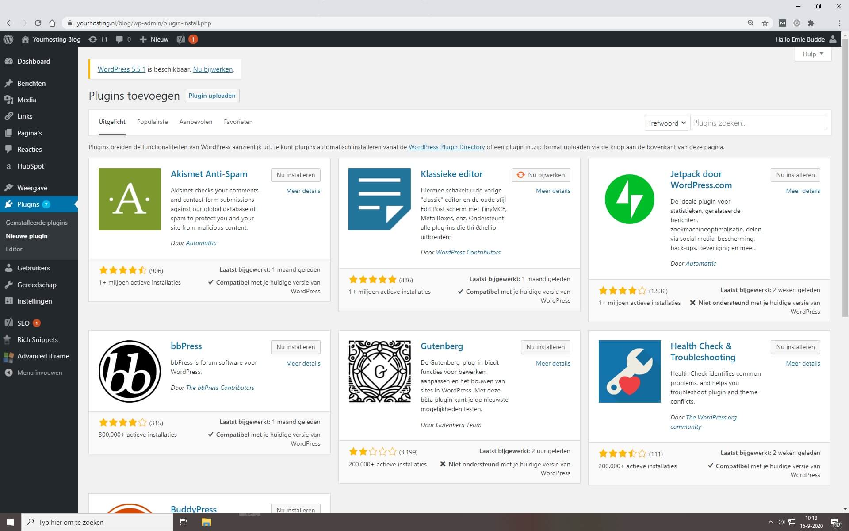Click the zoom magnifier icon in address bar
Screen dimensions: 849x531
pyautogui.click(x=750, y=23)
